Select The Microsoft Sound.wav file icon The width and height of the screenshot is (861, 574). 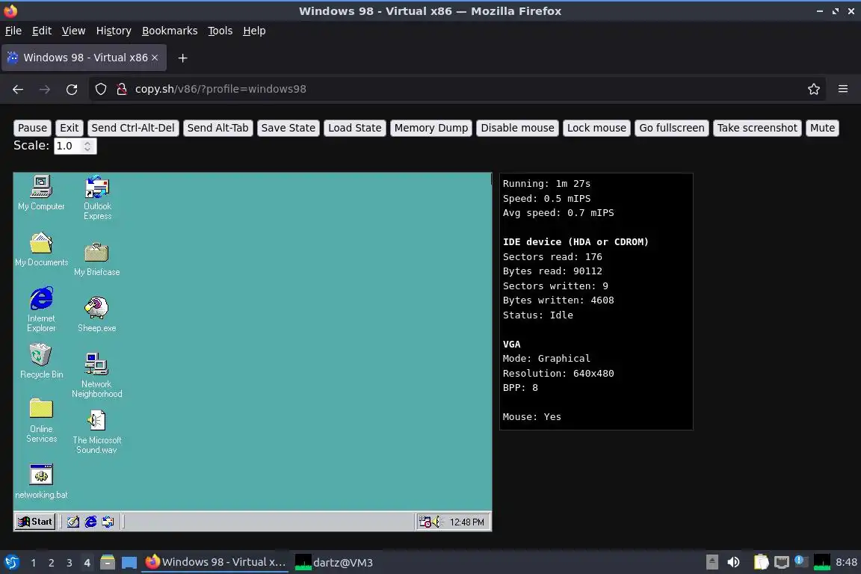point(96,432)
